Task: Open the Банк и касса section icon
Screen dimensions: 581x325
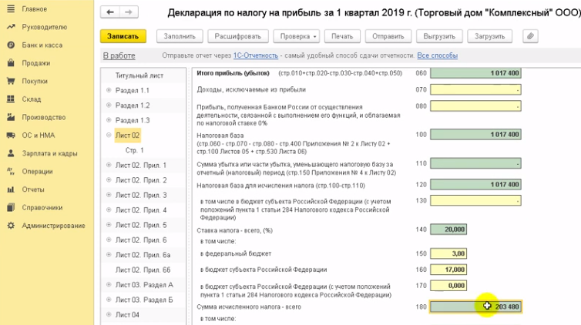Action: 11,45
